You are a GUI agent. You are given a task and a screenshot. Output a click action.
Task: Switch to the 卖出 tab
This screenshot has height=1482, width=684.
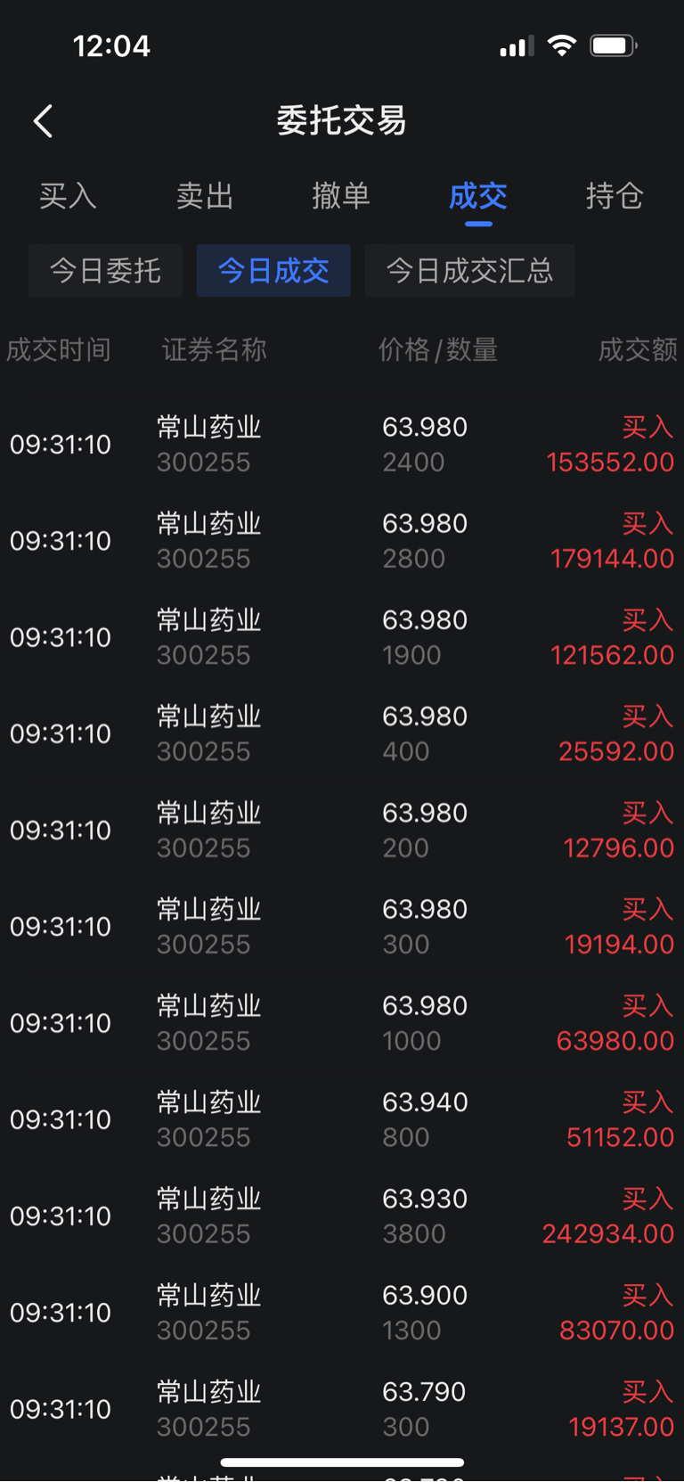pos(205,196)
